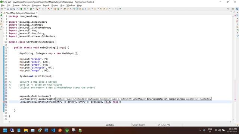Select the SortMapByKeyAndValue.java editor tab

(x=20, y=13)
